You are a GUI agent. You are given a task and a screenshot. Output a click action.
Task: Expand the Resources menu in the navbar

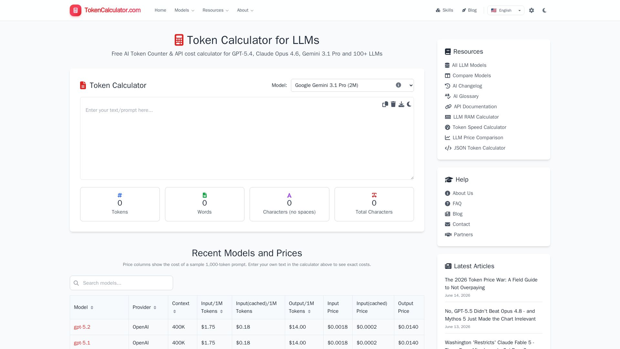coord(216,10)
